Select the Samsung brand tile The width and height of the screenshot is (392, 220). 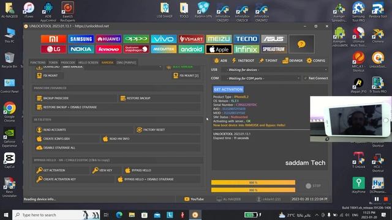pos(81,39)
